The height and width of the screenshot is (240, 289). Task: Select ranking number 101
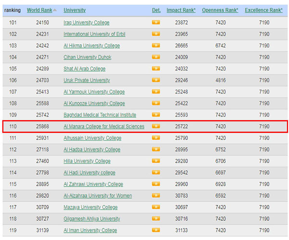(13, 23)
